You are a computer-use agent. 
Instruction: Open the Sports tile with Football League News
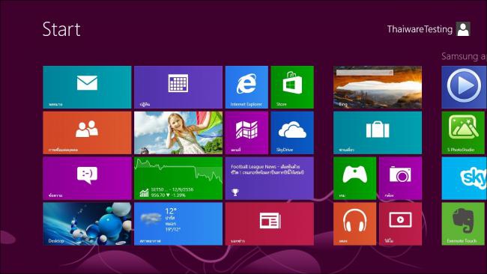point(270,178)
